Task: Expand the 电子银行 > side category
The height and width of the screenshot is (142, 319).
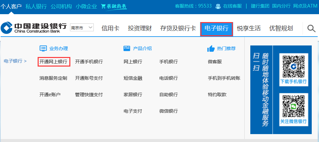Action: [15, 61]
